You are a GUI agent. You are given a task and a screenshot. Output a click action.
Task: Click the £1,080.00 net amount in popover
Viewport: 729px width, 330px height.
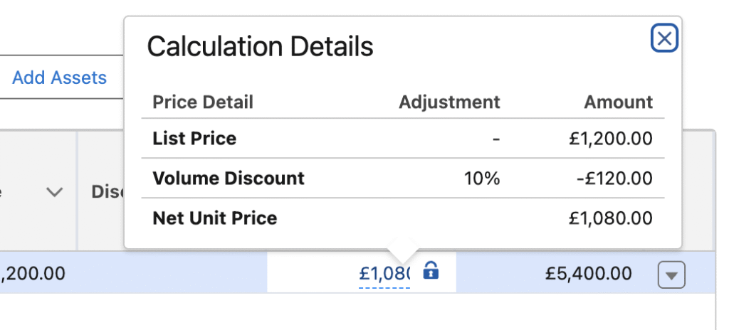[611, 218]
